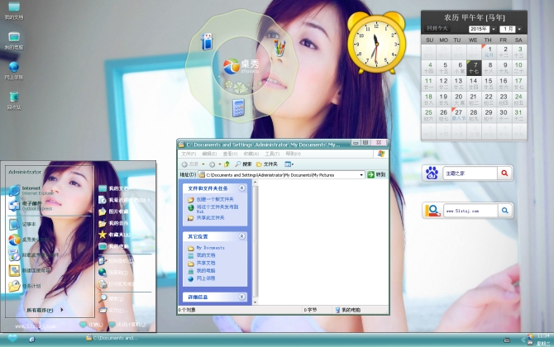The width and height of the screenshot is (554, 347).
Task: Open 网上邻居 under 其它位置
Action: [x=206, y=278]
